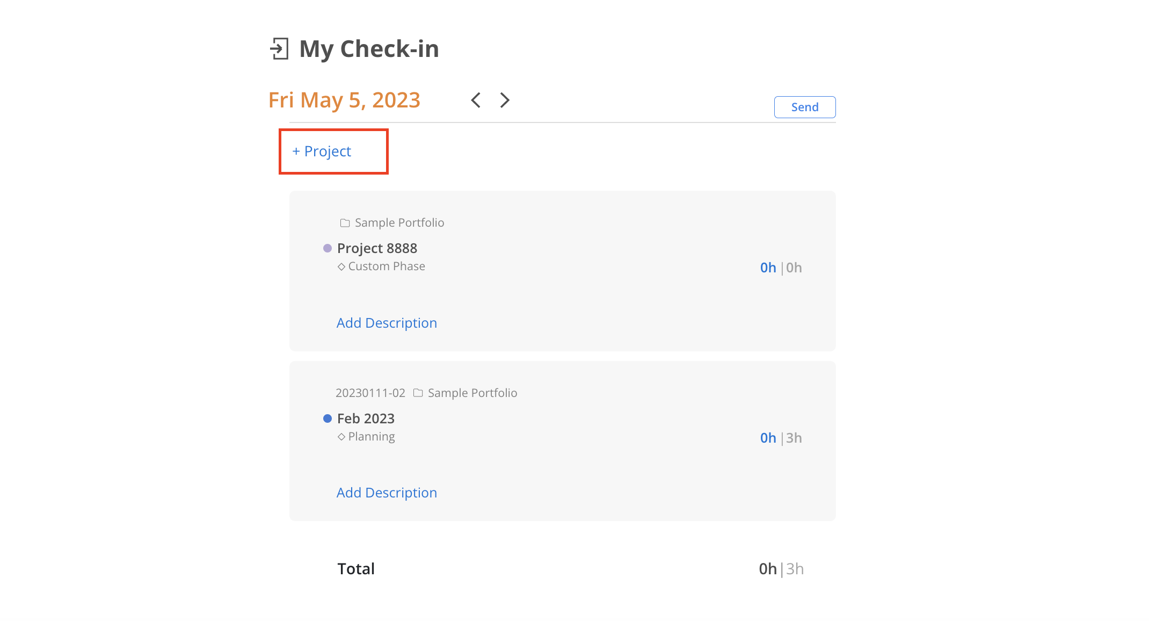Select the Planning phase label
Viewport: 1149px width, 621px height.
click(x=372, y=437)
